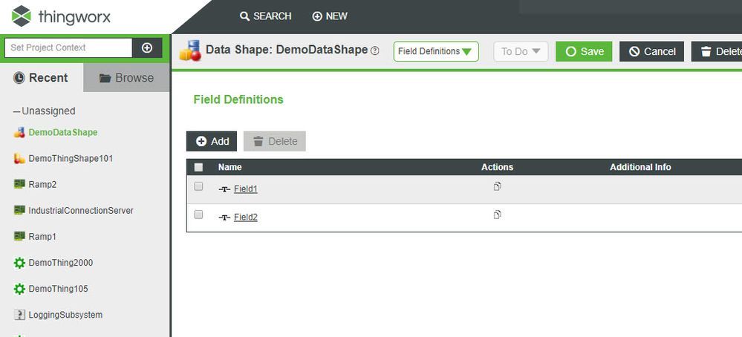
Task: Click the duplicate icon for Field2
Action: [x=498, y=215]
